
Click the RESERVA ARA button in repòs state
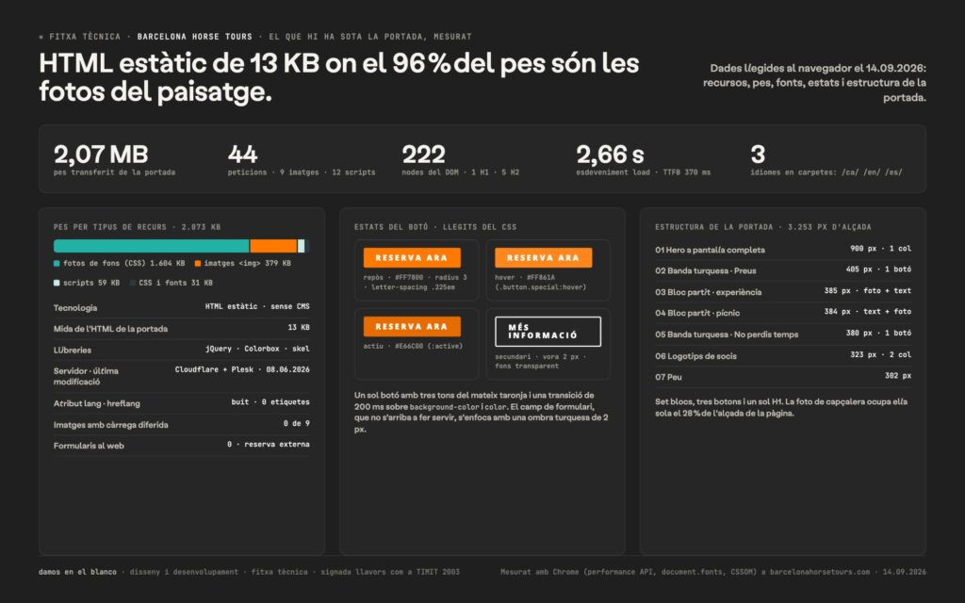pyautogui.click(x=412, y=258)
